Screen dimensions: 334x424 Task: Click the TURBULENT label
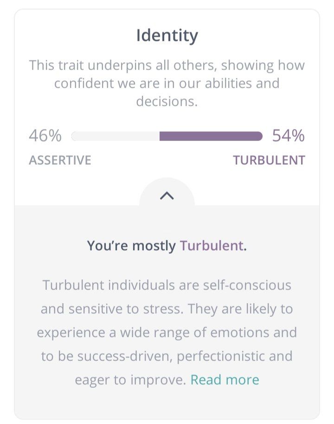pyautogui.click(x=269, y=160)
